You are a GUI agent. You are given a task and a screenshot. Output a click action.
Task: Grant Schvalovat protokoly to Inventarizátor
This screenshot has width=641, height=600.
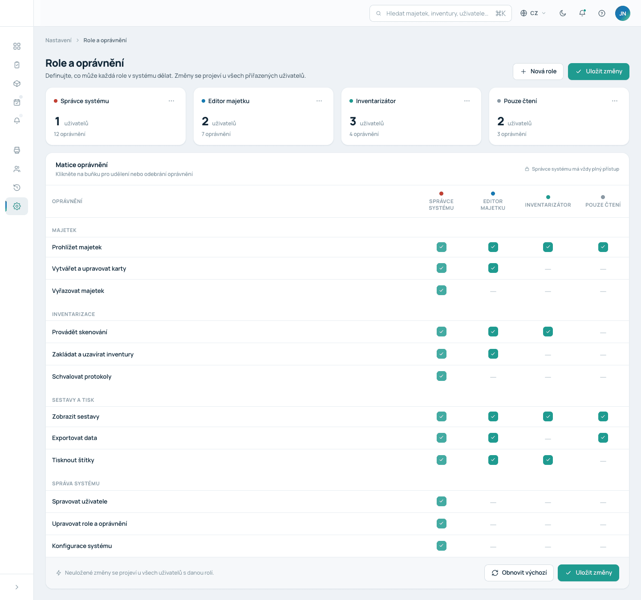pos(548,377)
